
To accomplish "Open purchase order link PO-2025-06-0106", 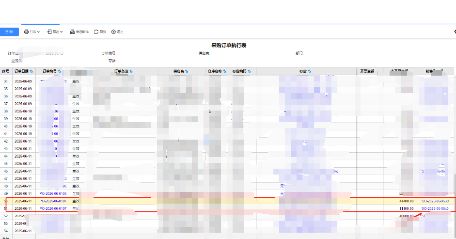I will pos(53,193).
